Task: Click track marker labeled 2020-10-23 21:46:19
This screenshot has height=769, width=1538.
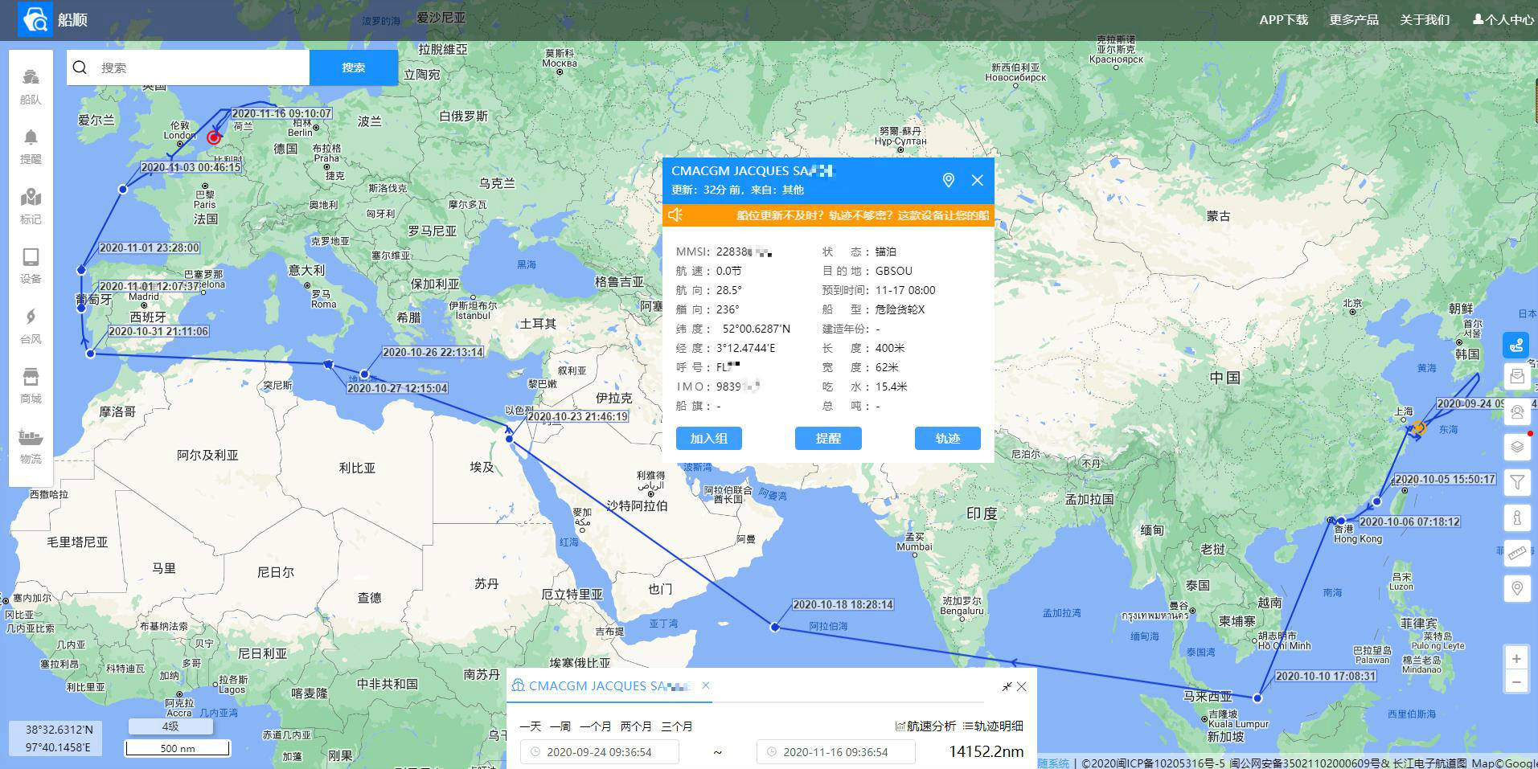Action: (x=510, y=439)
